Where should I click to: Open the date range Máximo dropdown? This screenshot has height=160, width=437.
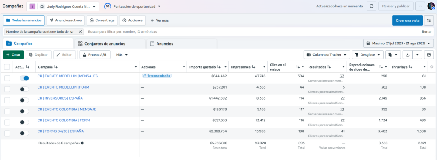[398, 43]
